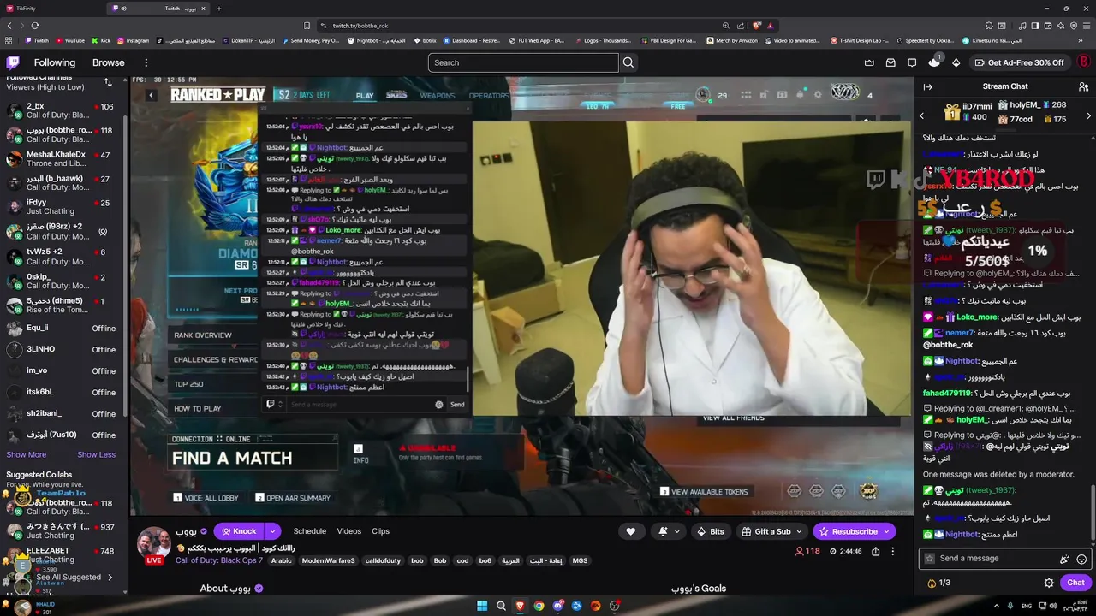Open the Twitch notifications inbox icon

pos(890,62)
